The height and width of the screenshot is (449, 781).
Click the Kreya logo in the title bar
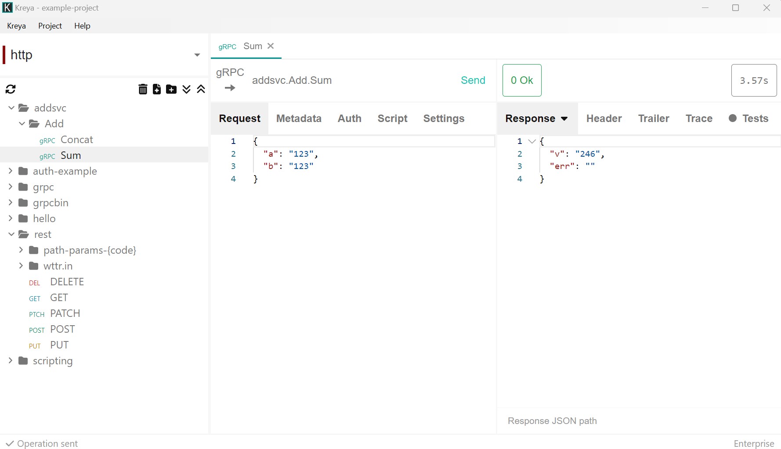[x=7, y=7]
